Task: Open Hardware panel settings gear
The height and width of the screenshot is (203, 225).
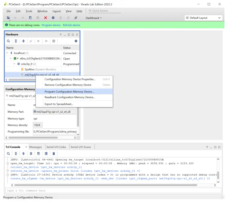Action: coord(76,41)
